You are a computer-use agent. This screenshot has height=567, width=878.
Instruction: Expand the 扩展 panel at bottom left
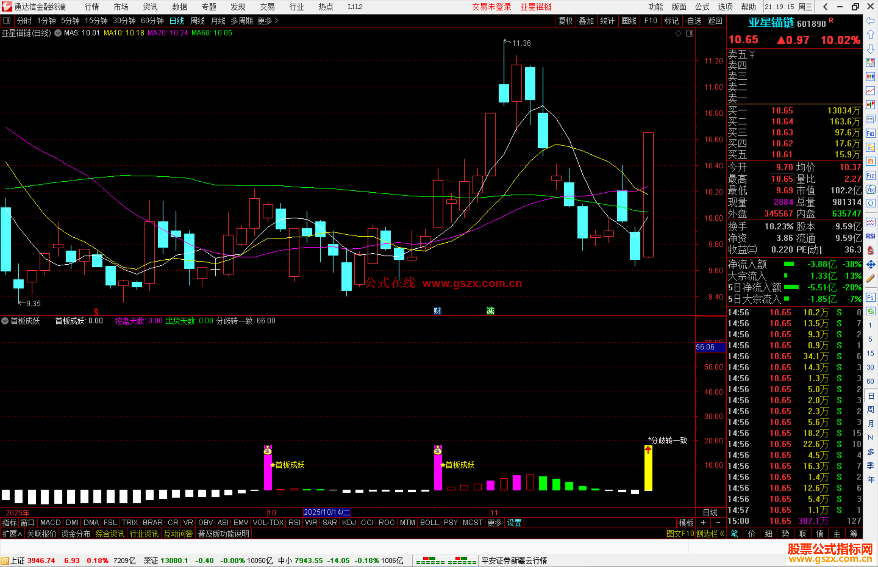pyautogui.click(x=11, y=534)
